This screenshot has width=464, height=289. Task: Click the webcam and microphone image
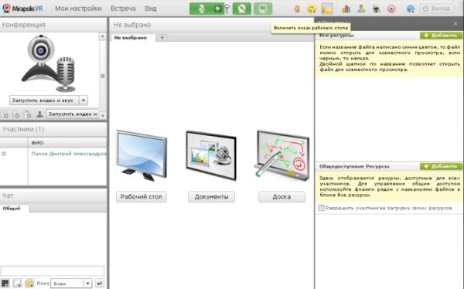click(49, 63)
